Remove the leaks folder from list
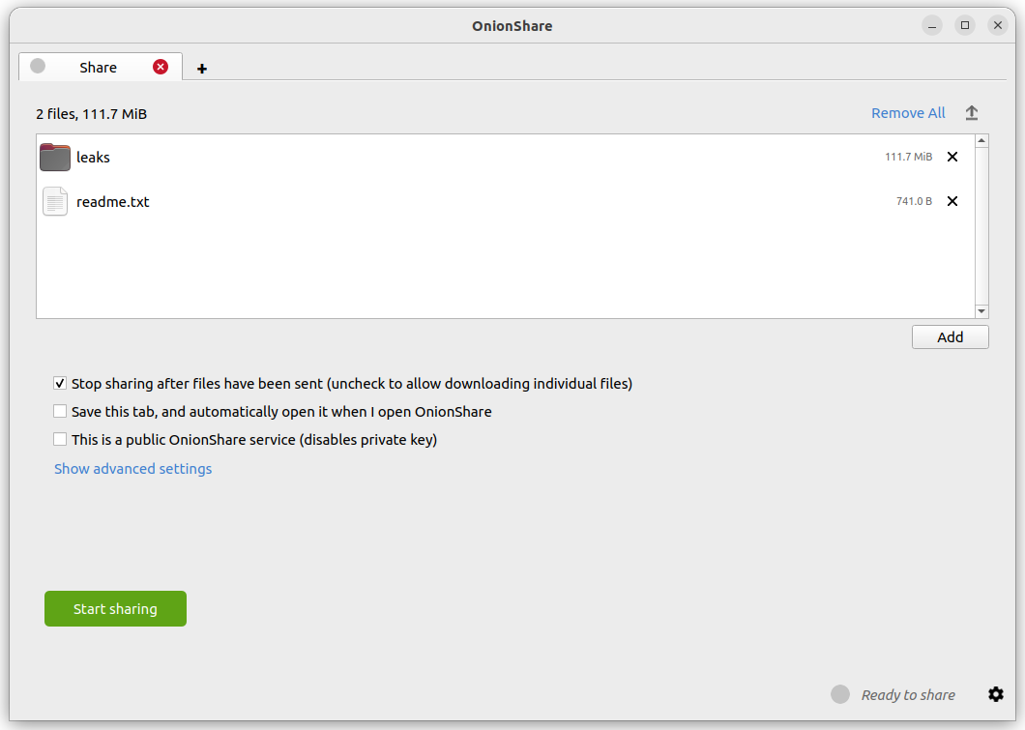 pos(952,157)
